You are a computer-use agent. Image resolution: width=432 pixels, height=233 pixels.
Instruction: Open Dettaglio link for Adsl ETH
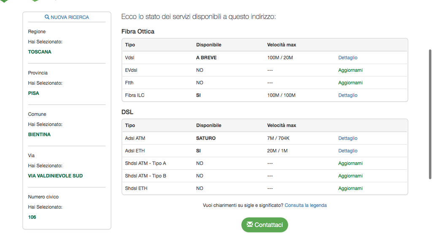point(348,151)
